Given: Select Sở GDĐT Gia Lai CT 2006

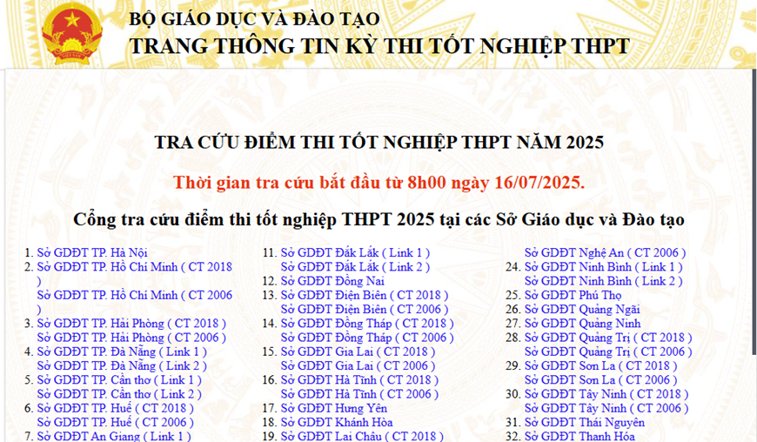Looking at the screenshot, I should 358,366.
